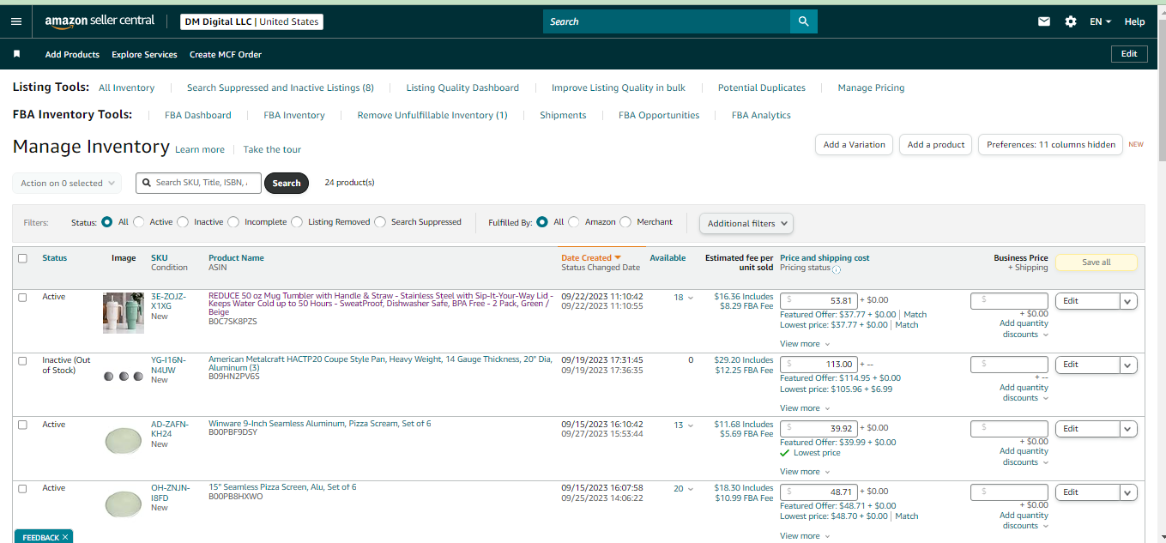Open messages via the envelope icon
The image size is (1166, 543).
click(x=1044, y=21)
